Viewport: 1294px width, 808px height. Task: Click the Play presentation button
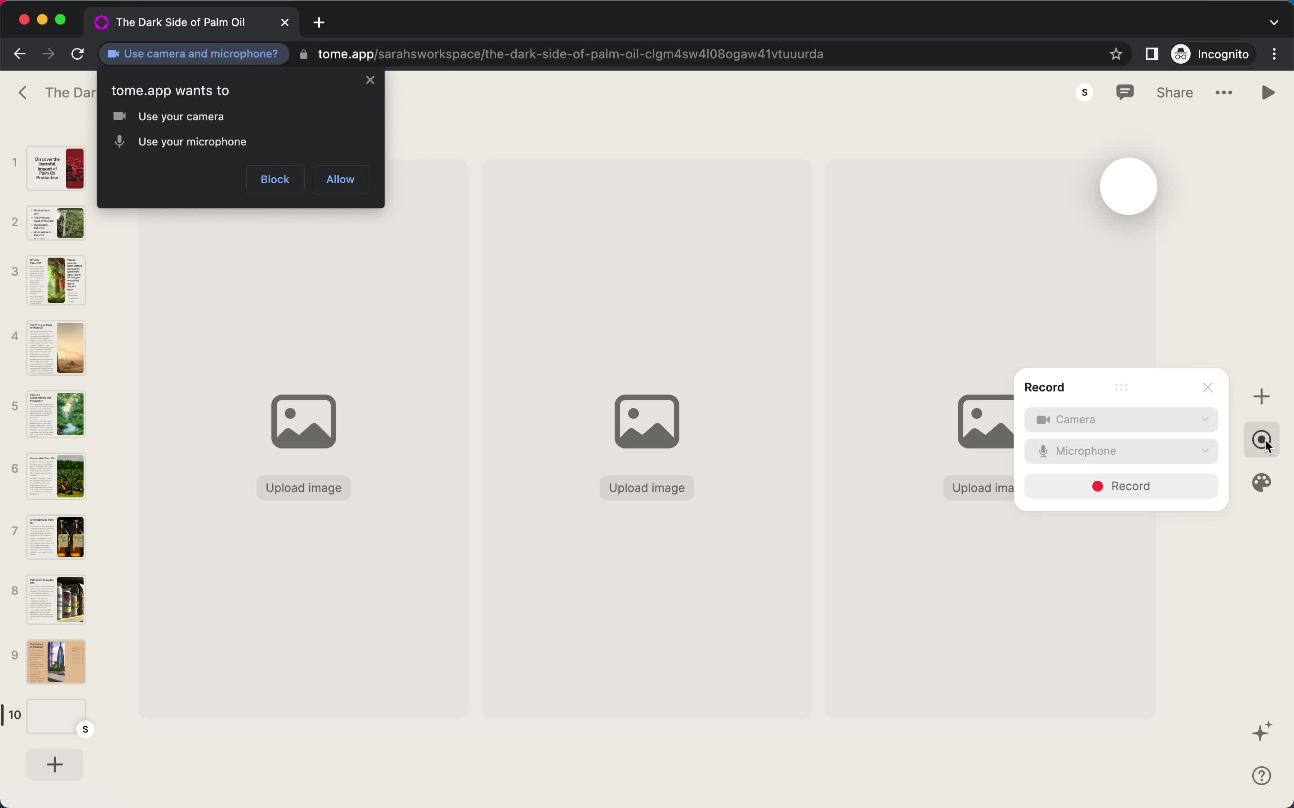pyautogui.click(x=1268, y=92)
